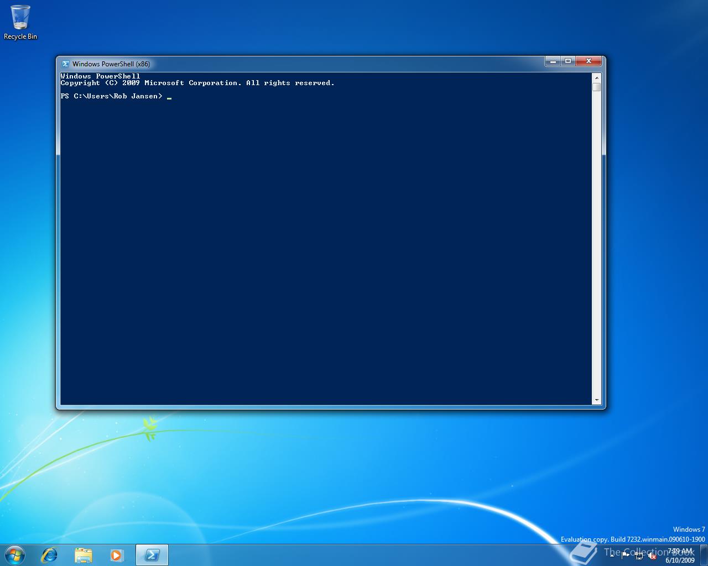The height and width of the screenshot is (566, 708).
Task: Open the network status tray icon
Action: click(639, 555)
